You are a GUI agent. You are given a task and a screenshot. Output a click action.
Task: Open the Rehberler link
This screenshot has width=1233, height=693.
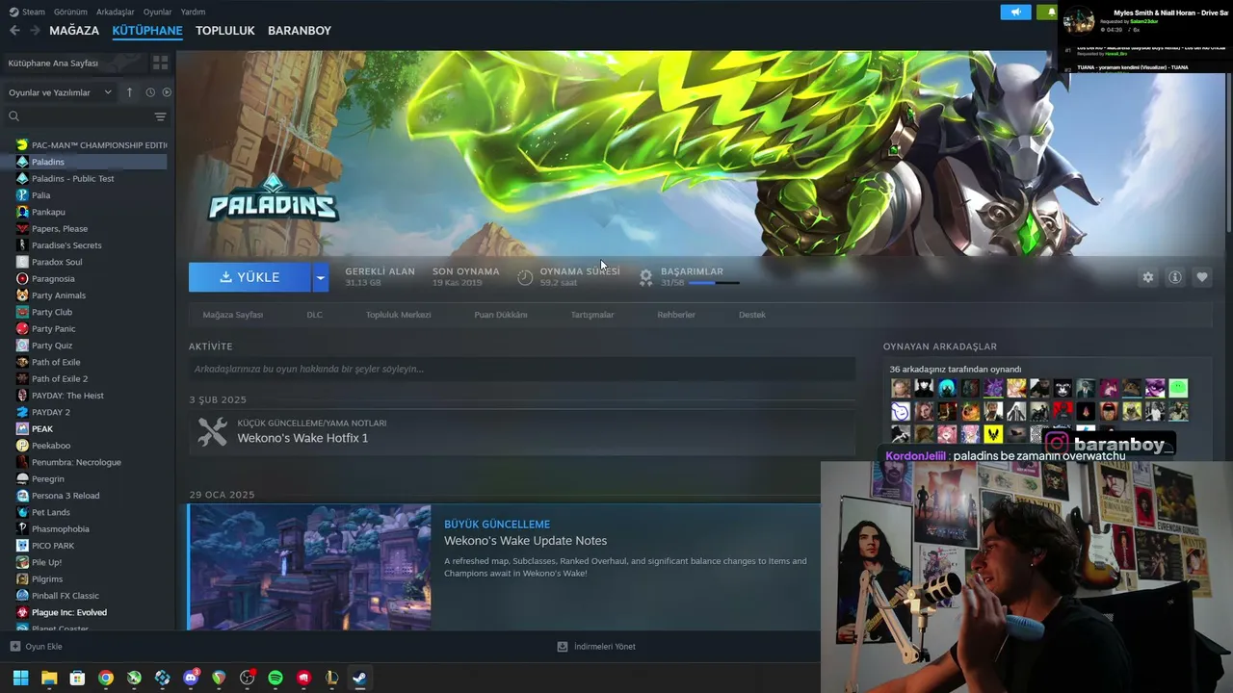tap(676, 315)
